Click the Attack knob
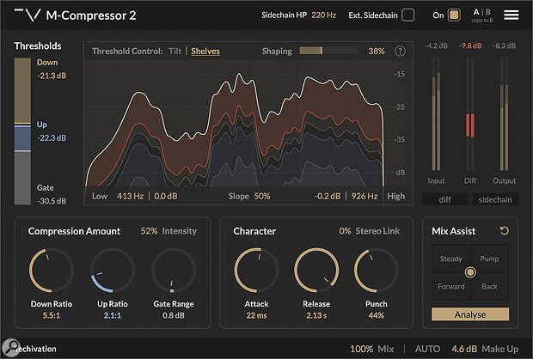Image resolution: width=533 pixels, height=359 pixels. coord(256,271)
